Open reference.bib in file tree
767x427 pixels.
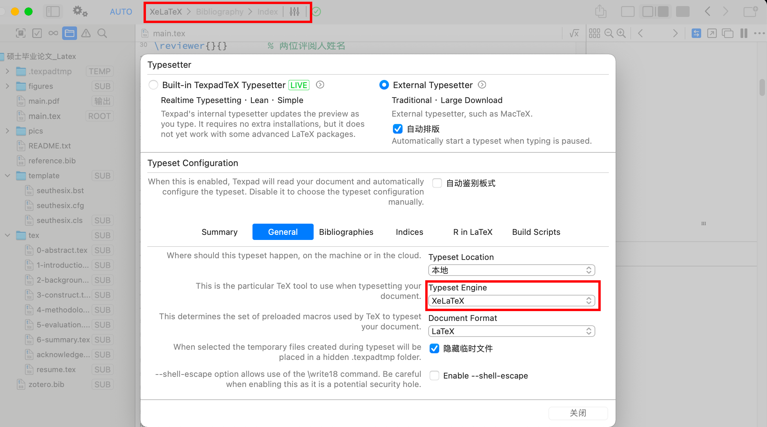point(52,161)
